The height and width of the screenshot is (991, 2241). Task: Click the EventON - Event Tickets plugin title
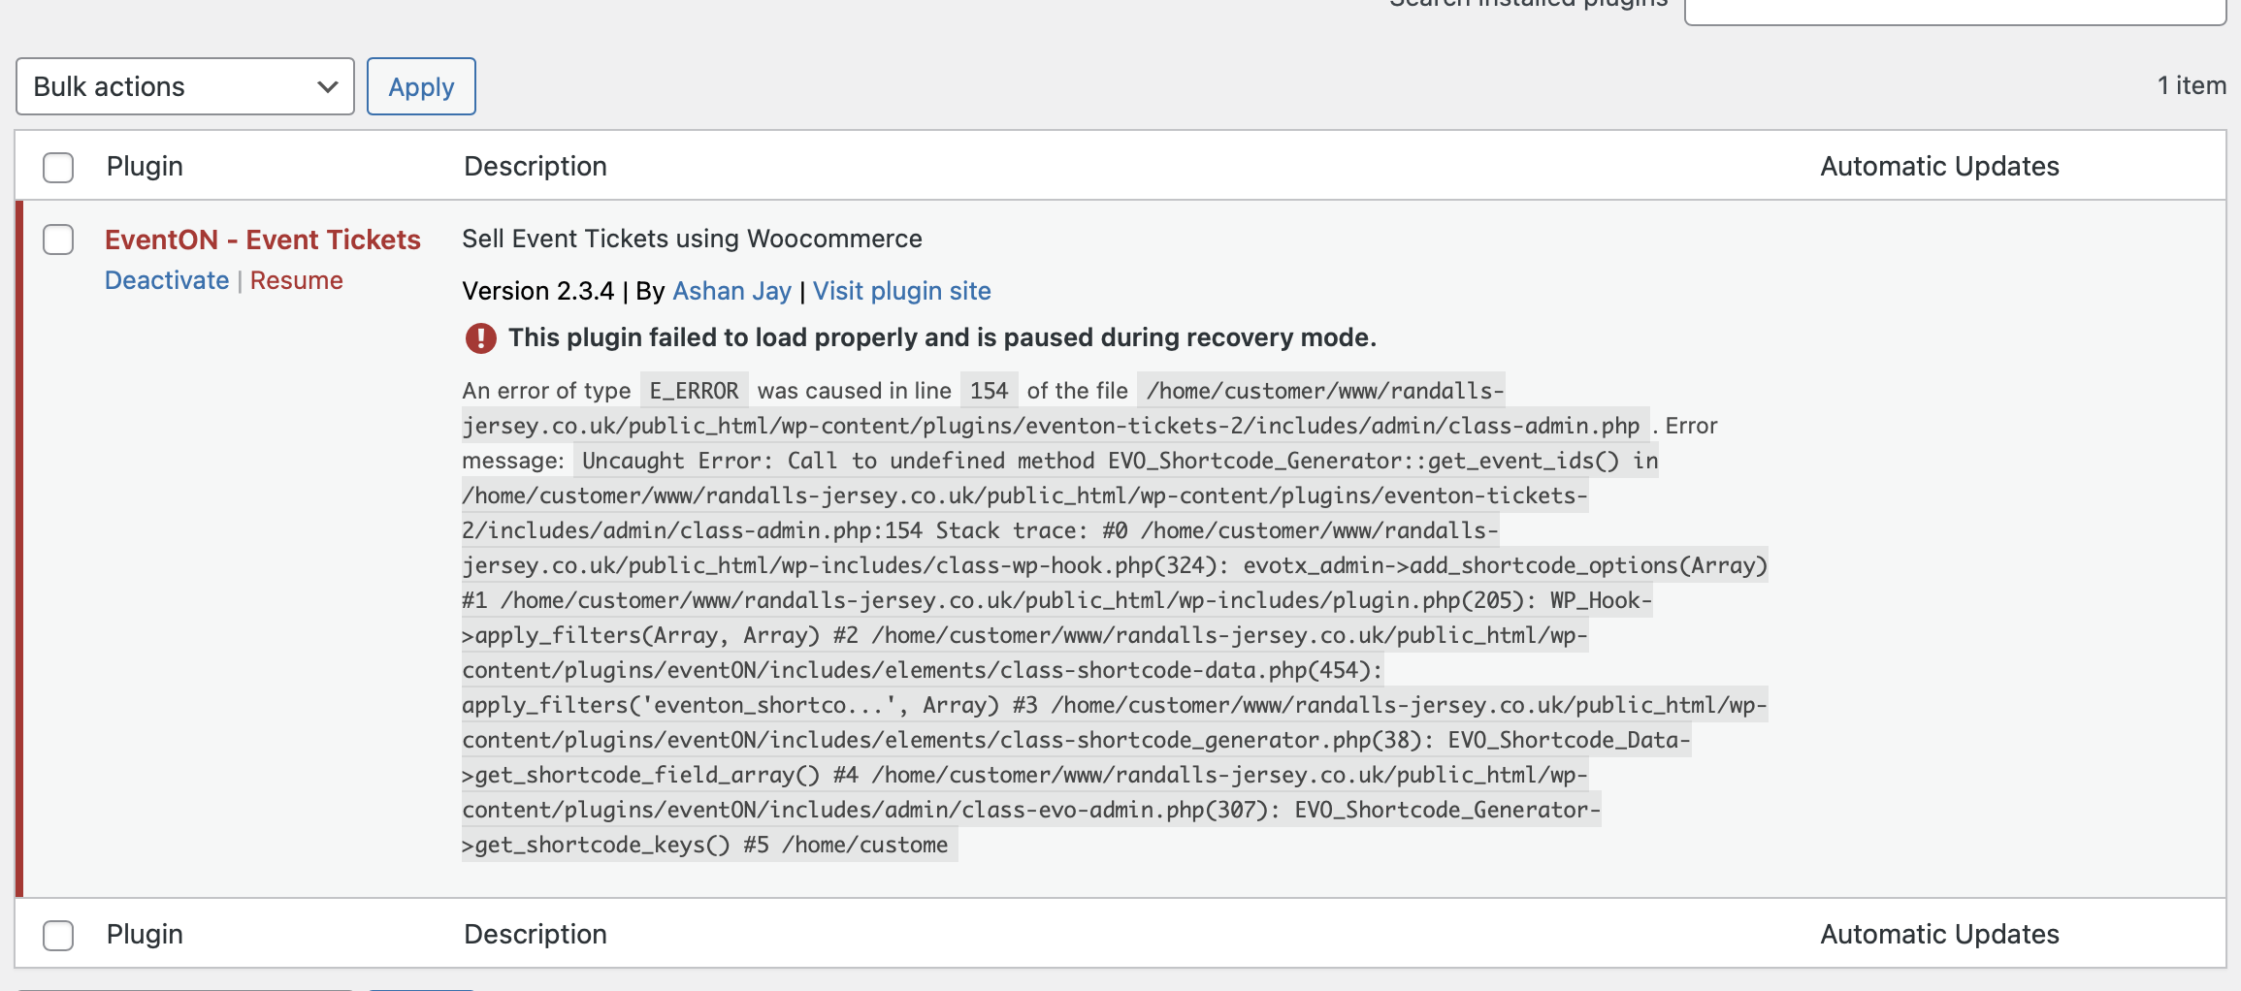(263, 240)
